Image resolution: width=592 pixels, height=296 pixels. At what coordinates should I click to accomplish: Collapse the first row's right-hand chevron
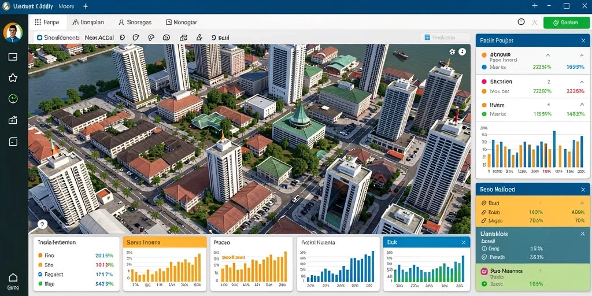click(x=582, y=55)
